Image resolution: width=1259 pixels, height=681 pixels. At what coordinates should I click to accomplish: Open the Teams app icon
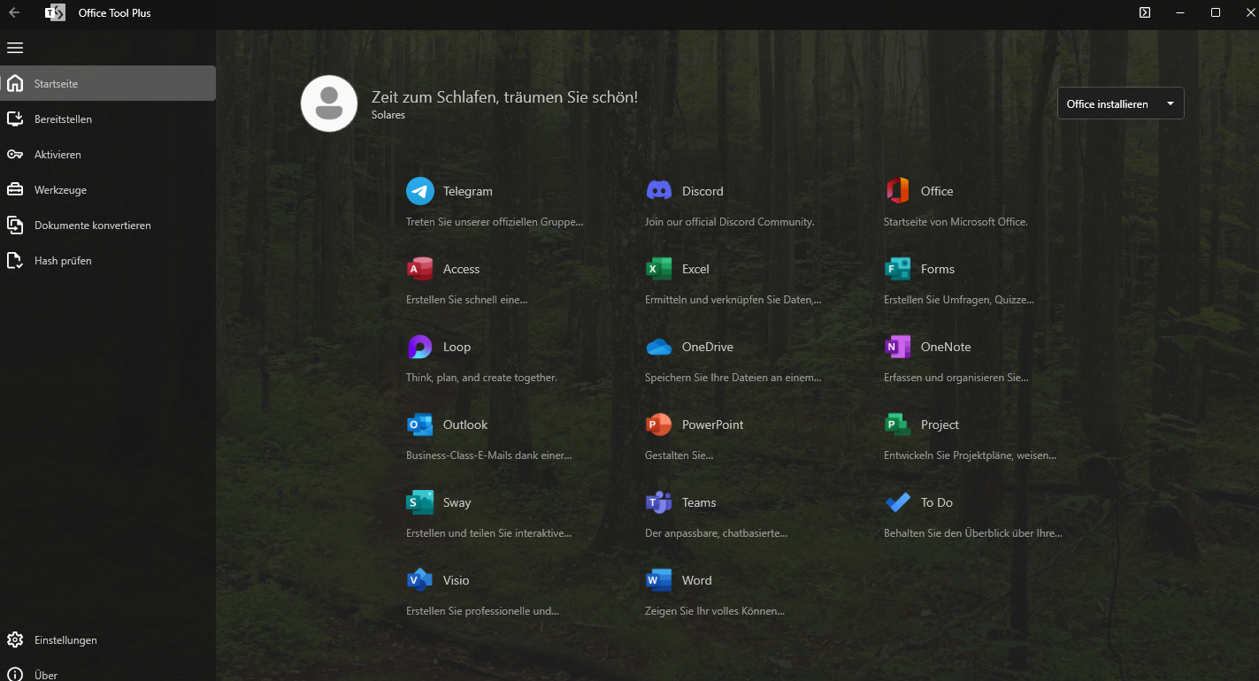click(659, 502)
